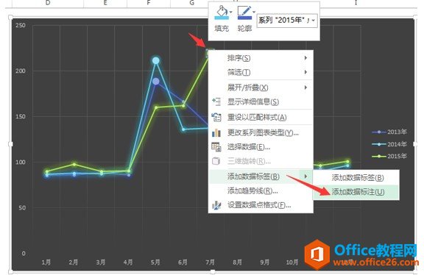
Task: Select column E header
Action: tap(105, 3)
